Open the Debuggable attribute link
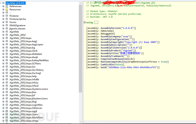196x124 pixels. coord(107,34)
